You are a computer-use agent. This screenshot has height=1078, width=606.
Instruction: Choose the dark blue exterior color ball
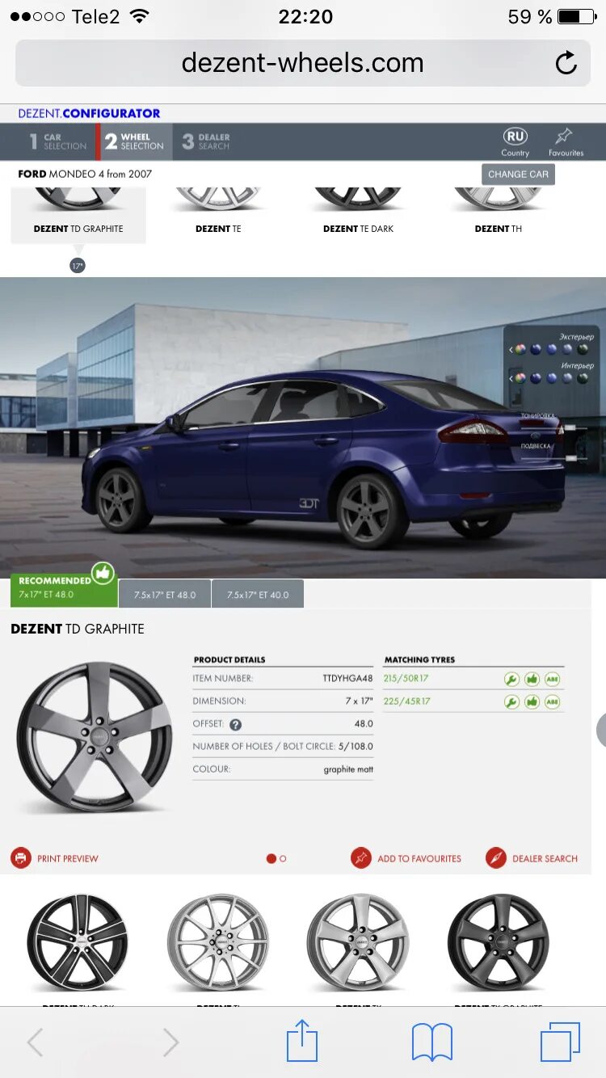point(536,349)
